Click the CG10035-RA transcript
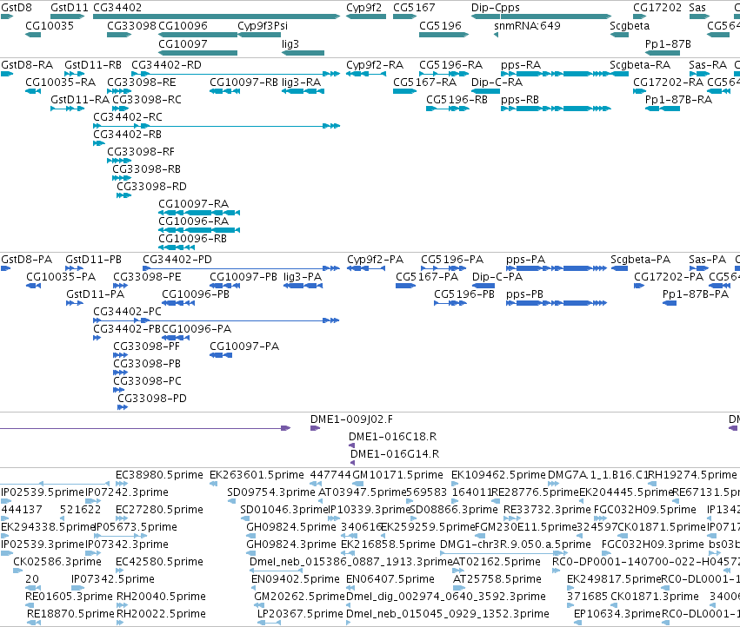Screen dimensions: 740x627 33,91
